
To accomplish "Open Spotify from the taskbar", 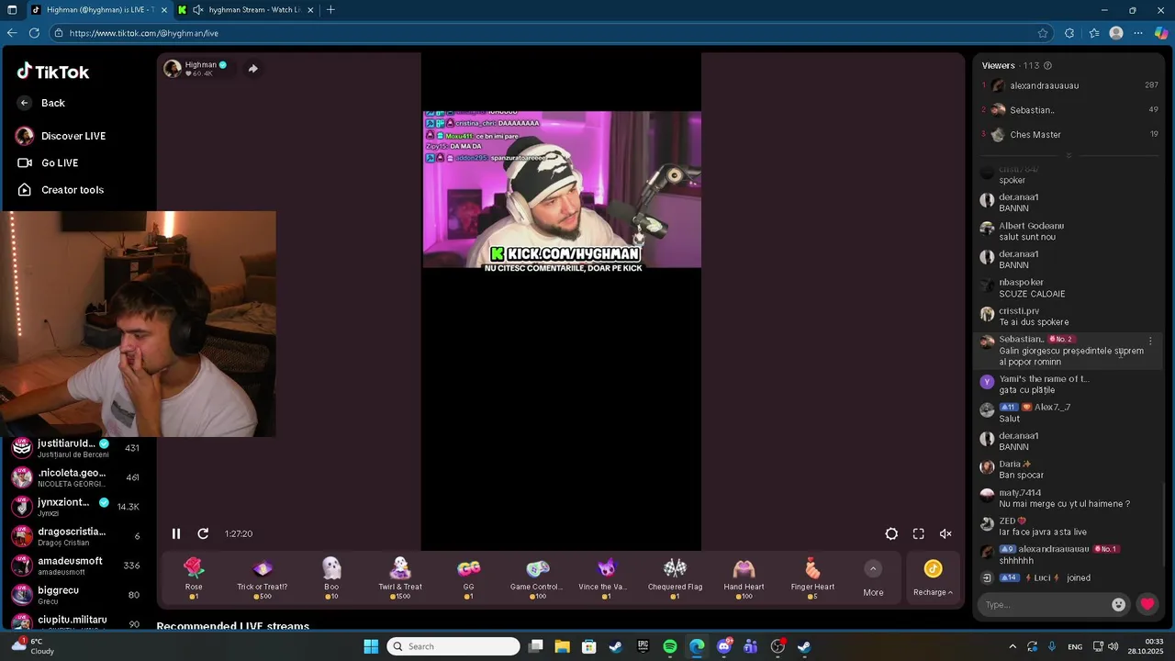I will (670, 646).
